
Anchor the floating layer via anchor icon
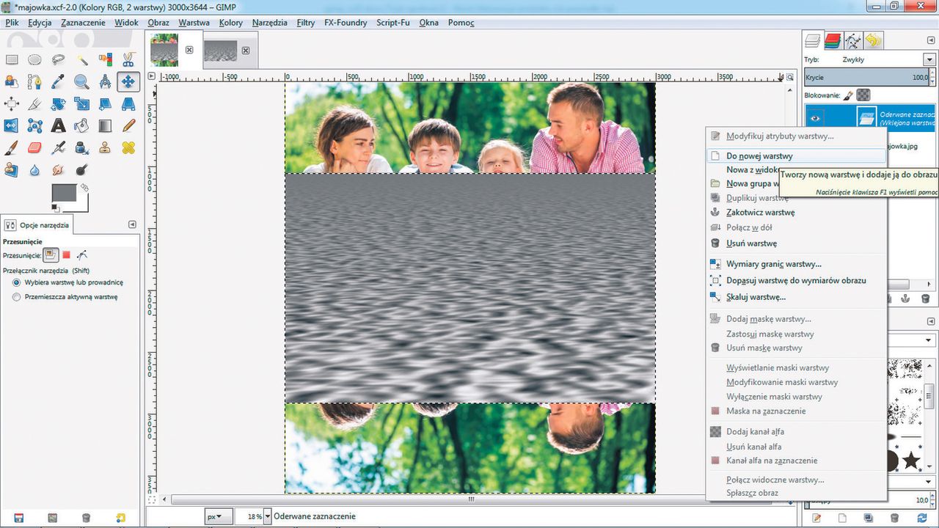[906, 298]
